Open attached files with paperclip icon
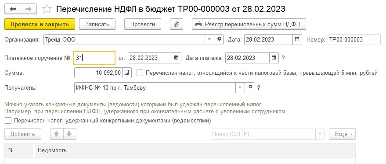 [176, 24]
